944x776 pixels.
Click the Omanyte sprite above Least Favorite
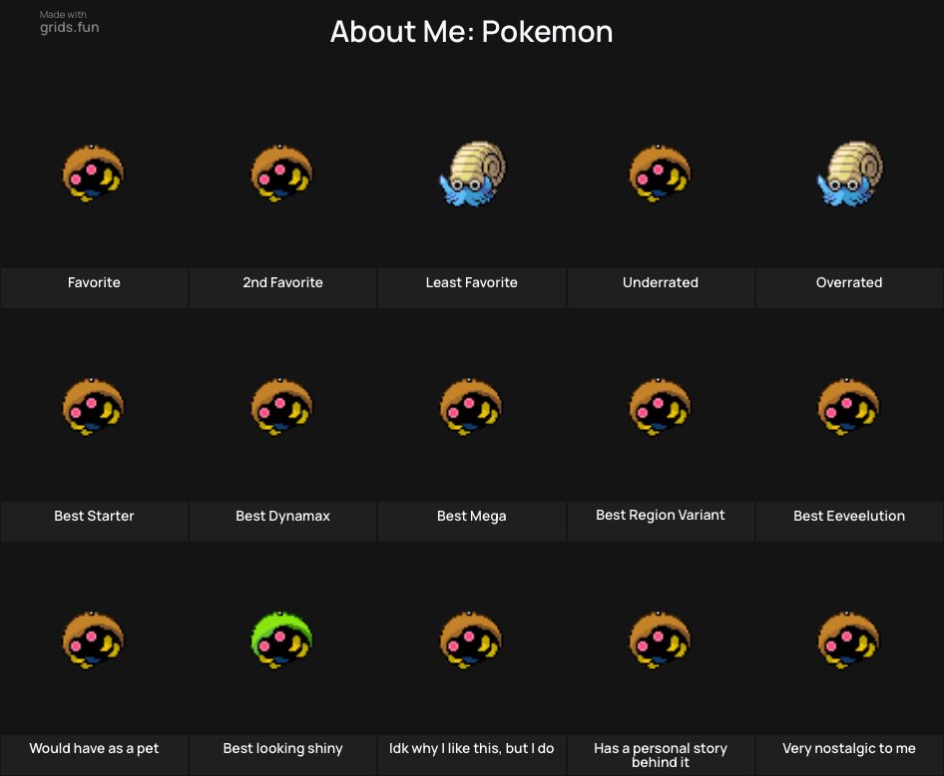pos(472,174)
